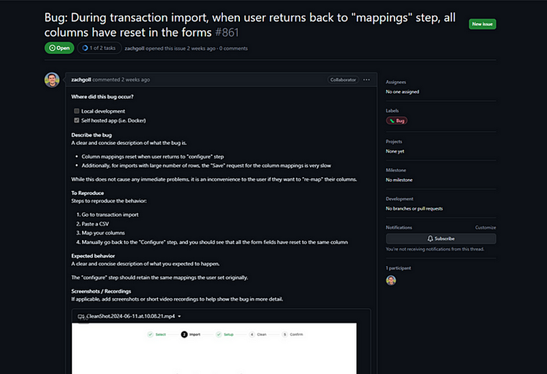
Task: Click the green Open status badge
Action: point(59,48)
